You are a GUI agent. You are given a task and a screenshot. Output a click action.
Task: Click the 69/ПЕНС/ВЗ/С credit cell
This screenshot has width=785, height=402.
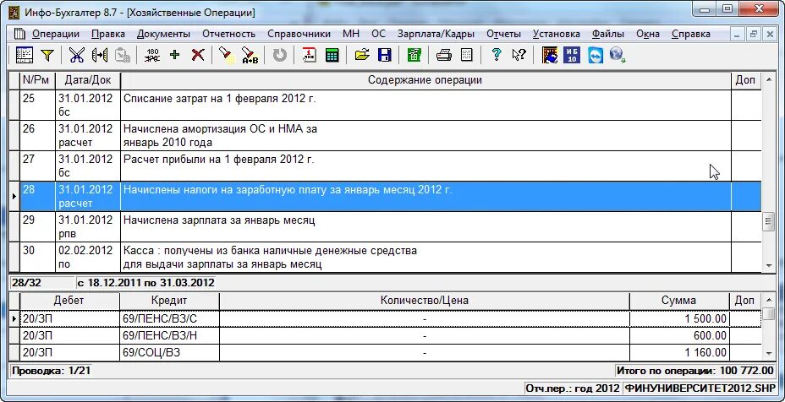pos(169,318)
